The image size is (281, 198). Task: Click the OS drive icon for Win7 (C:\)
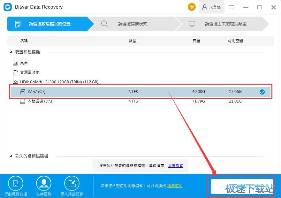click(x=23, y=92)
